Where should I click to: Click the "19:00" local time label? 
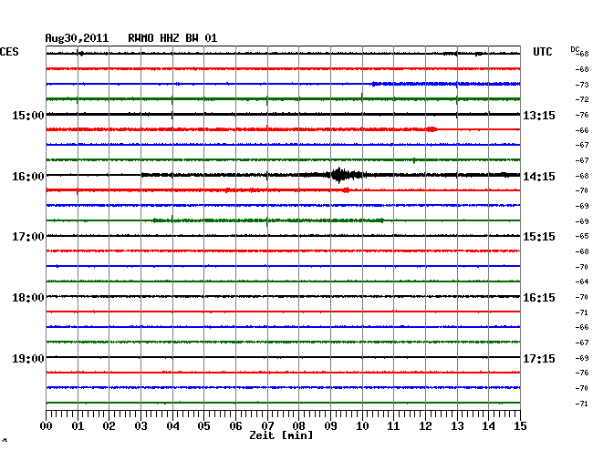pyautogui.click(x=28, y=358)
